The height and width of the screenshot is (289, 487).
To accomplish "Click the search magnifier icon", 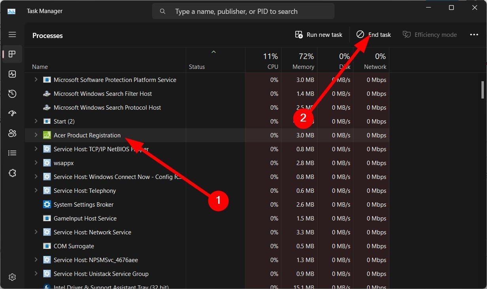I will tap(162, 11).
